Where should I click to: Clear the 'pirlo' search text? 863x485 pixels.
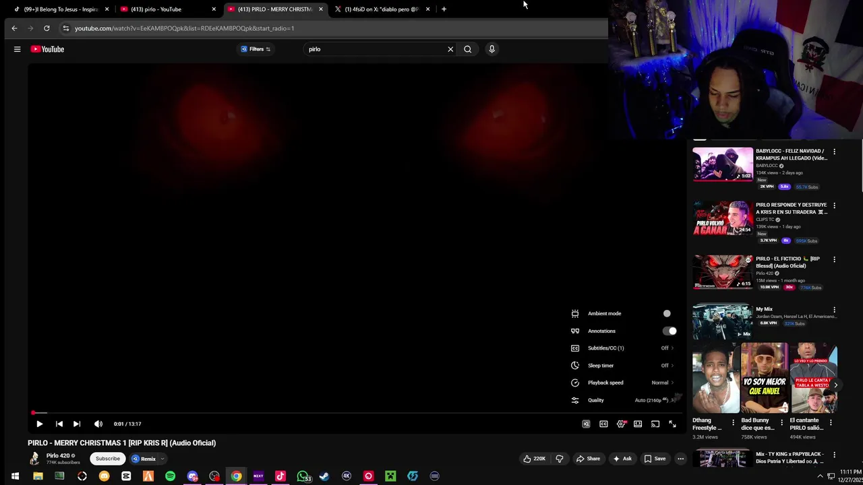450,49
